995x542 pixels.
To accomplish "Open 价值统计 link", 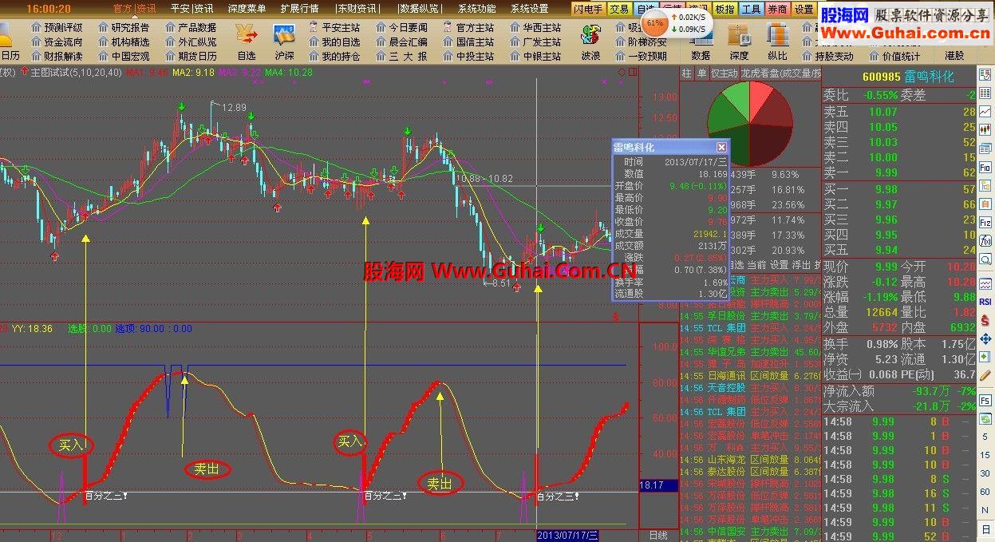I will (x=894, y=56).
